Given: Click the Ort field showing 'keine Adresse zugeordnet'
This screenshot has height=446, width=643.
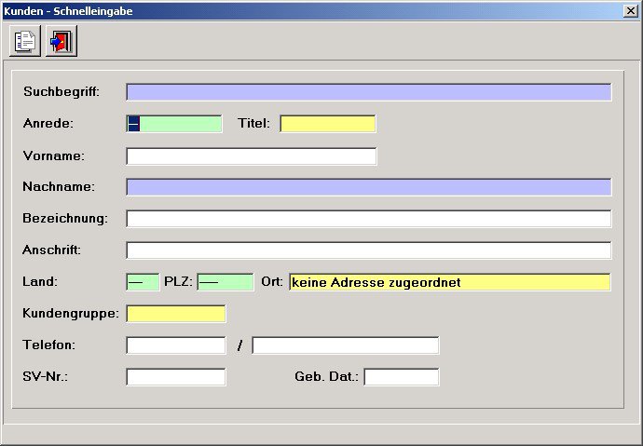Looking at the screenshot, I should pyautogui.click(x=449, y=282).
